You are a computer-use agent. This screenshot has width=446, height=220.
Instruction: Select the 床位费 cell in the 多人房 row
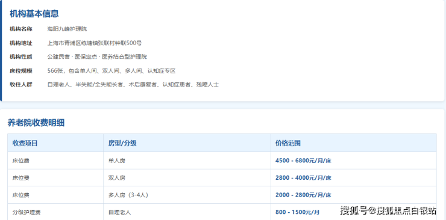(x=55, y=195)
